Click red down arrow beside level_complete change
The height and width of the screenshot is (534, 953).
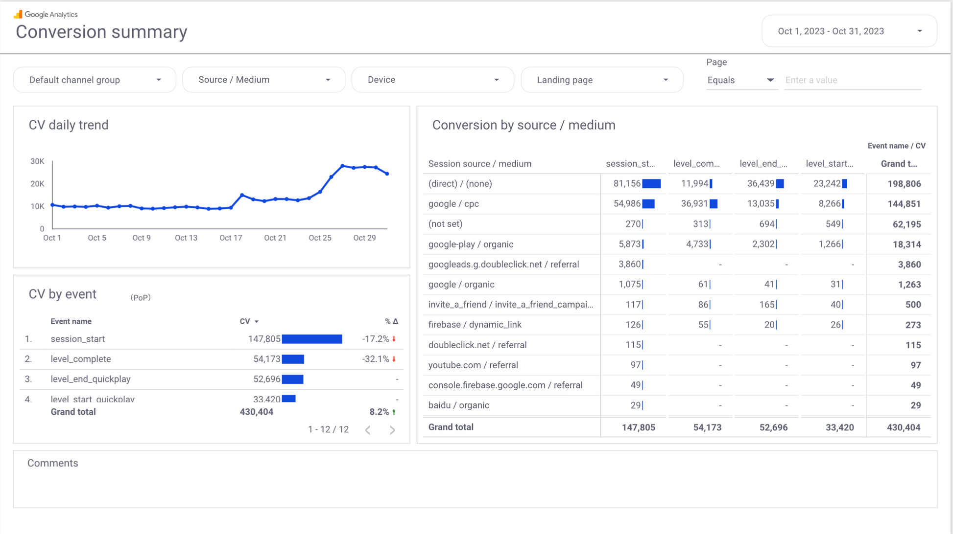[x=394, y=359]
